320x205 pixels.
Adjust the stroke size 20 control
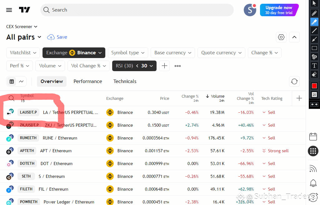tap(314, 95)
